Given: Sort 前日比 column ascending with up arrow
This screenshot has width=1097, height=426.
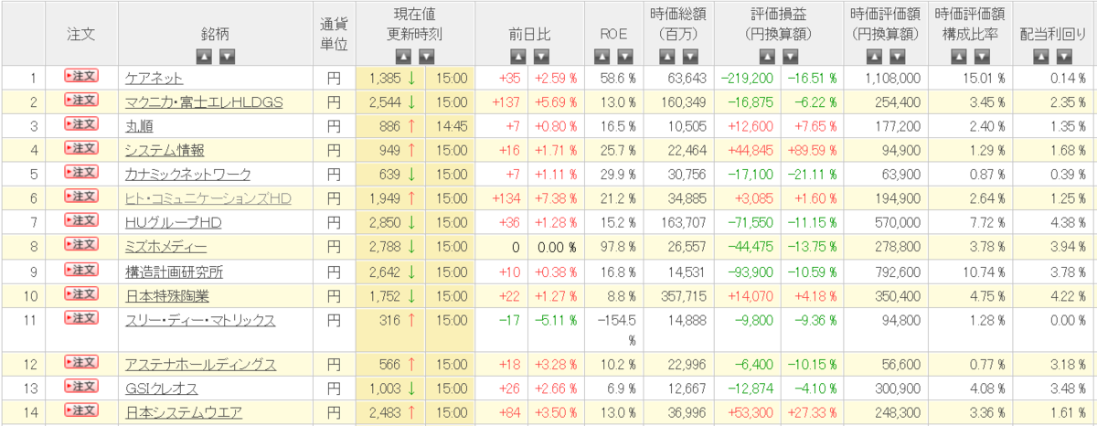Looking at the screenshot, I should click(519, 56).
